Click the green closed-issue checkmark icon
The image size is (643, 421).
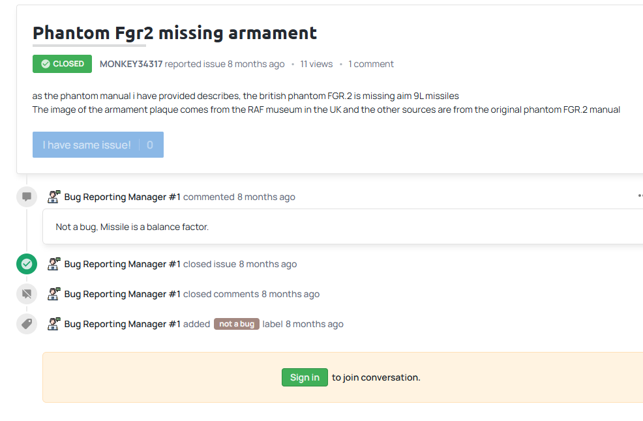(27, 264)
